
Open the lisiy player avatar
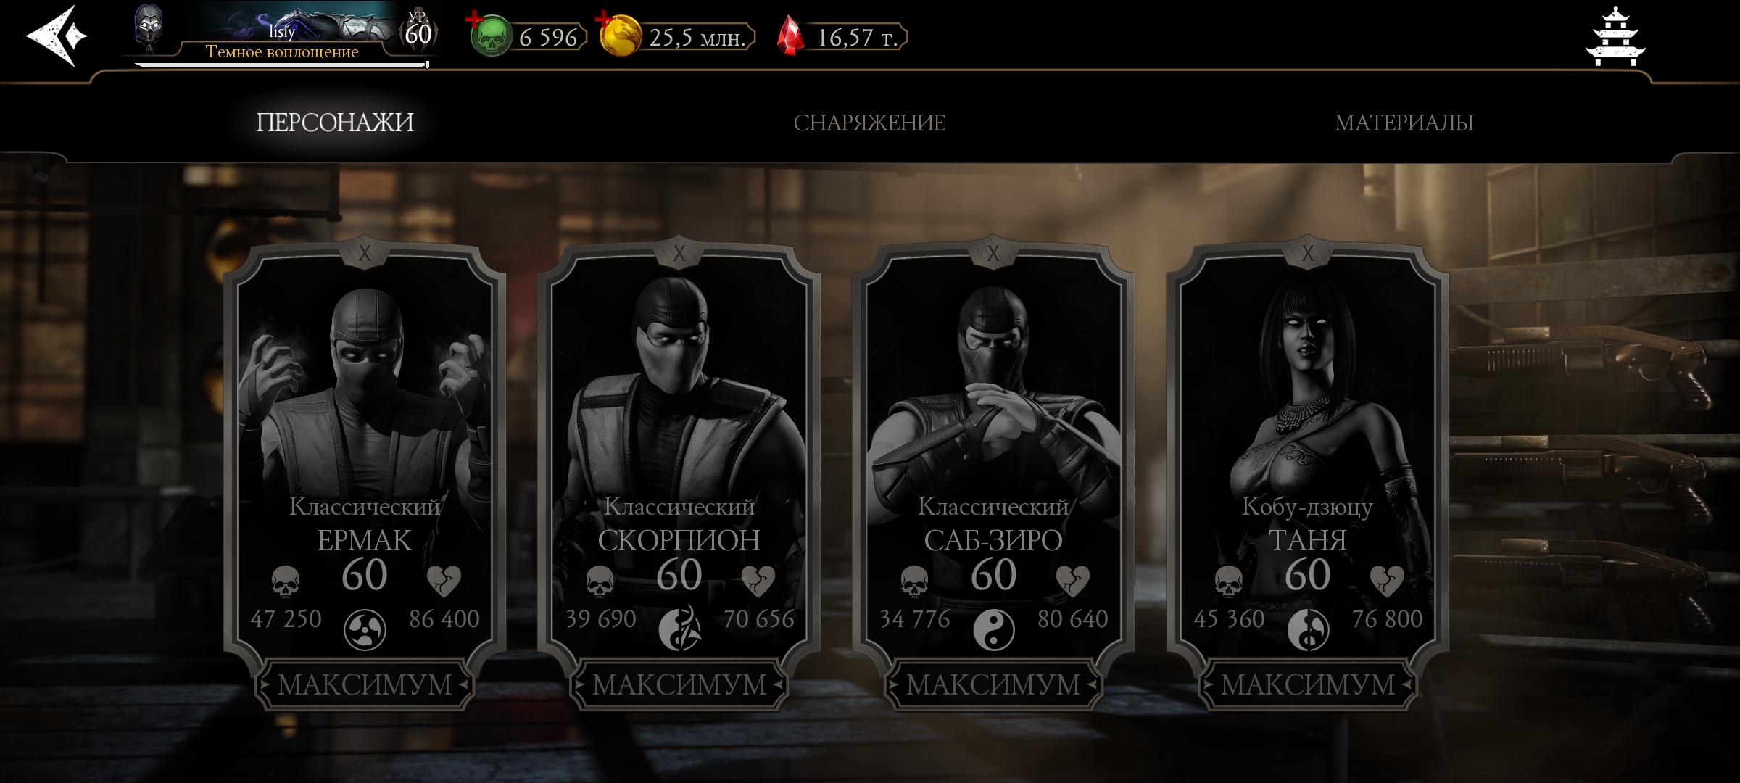[x=149, y=29]
